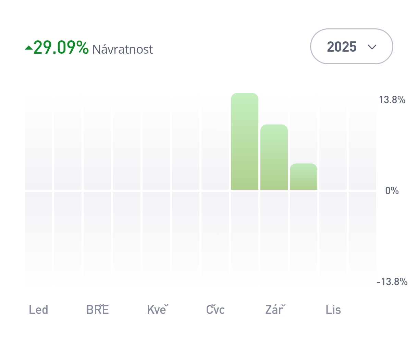Screen dimensions: 418x344
Task: Click the Čvc month label
Action: (215, 310)
